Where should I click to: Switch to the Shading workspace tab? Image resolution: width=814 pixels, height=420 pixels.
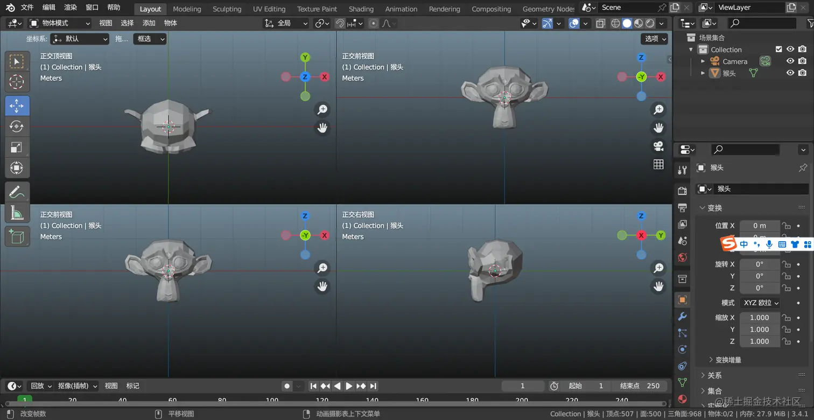(361, 9)
